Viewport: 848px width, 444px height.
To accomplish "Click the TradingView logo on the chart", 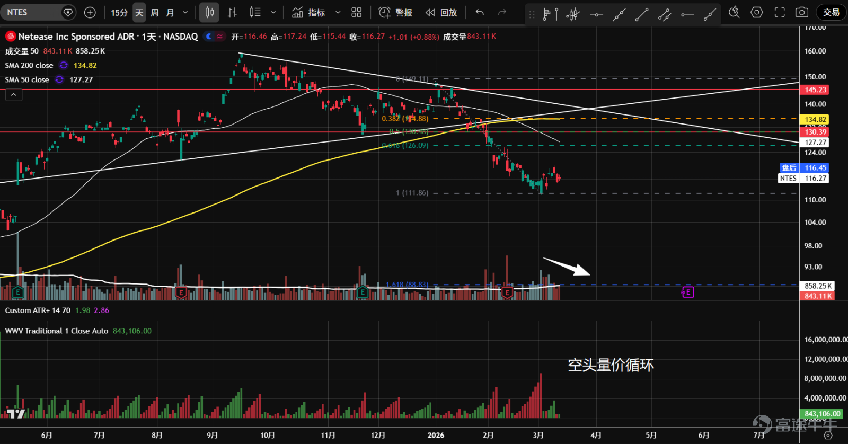I will coord(16,414).
